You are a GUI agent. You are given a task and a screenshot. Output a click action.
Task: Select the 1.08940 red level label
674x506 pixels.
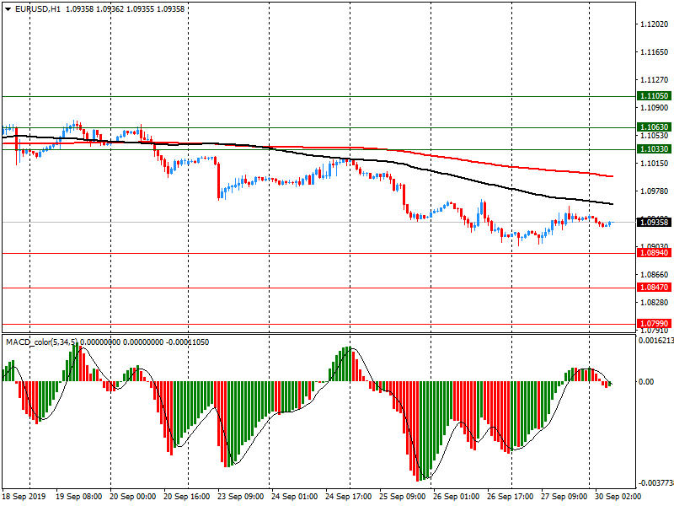coord(654,252)
